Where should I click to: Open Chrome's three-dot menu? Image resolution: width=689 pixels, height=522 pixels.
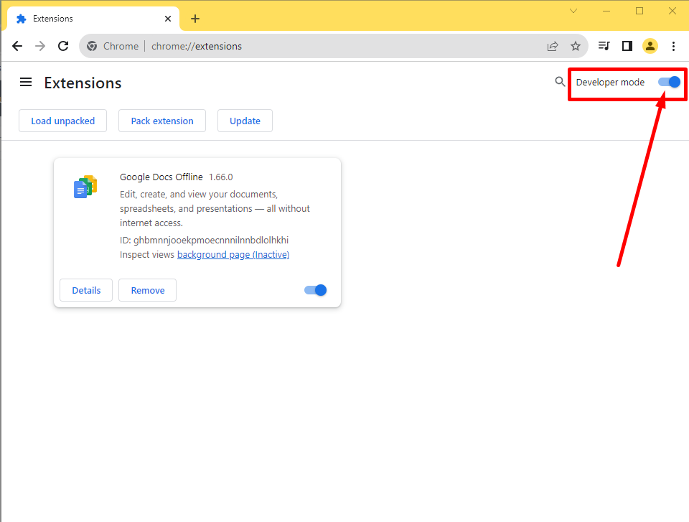click(673, 46)
